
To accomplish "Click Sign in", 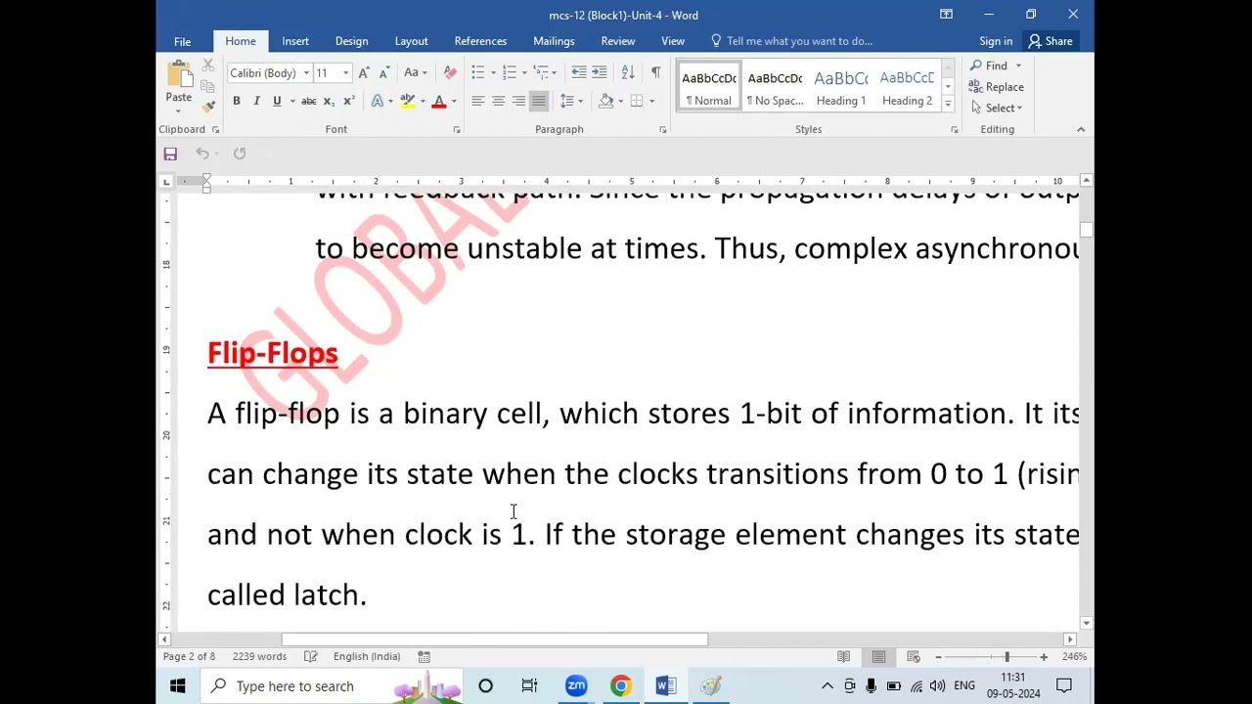I will tap(996, 41).
